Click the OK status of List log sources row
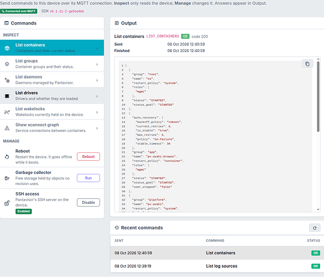 click(316, 266)
